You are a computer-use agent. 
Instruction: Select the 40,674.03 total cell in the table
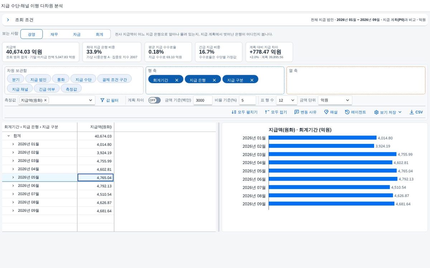click(x=96, y=136)
